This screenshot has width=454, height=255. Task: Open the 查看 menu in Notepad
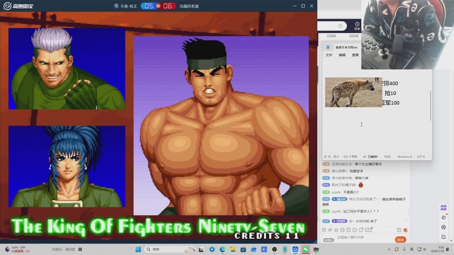click(355, 55)
